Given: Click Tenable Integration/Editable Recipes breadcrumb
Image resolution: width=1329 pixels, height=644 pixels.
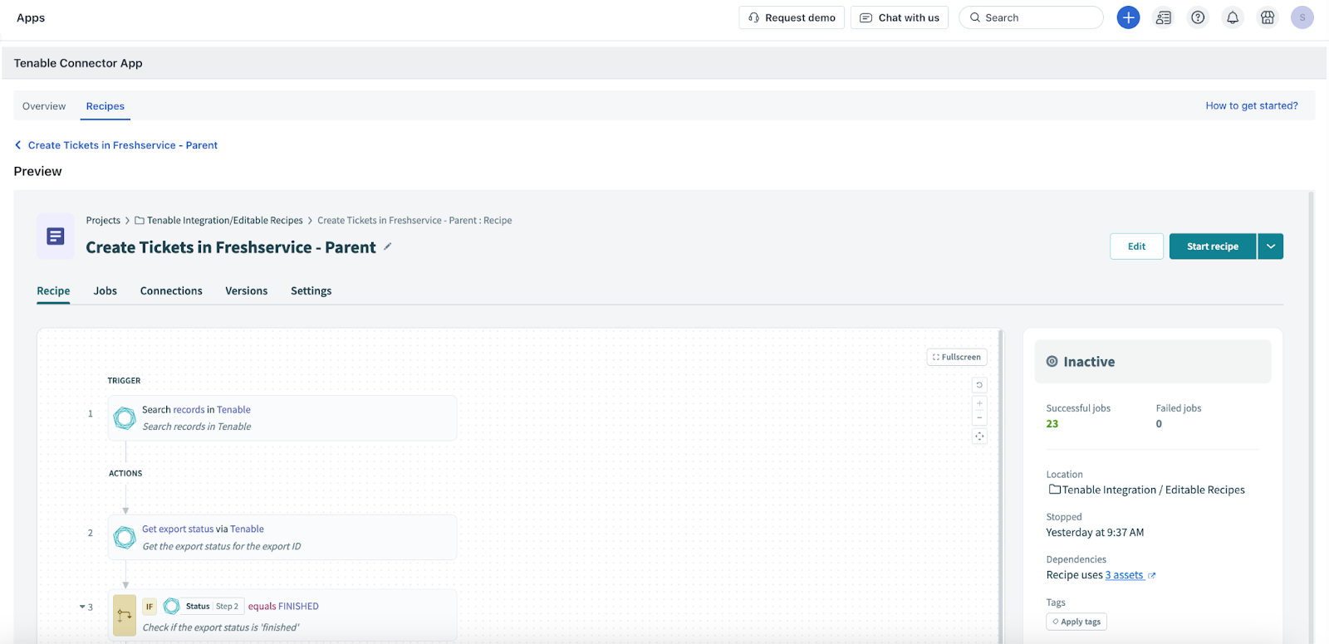Looking at the screenshot, I should coord(224,221).
